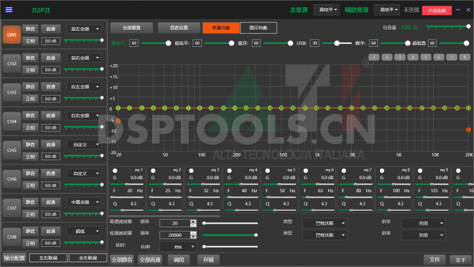Select channel CH8
The width and height of the screenshot is (474, 267).
click(12, 237)
